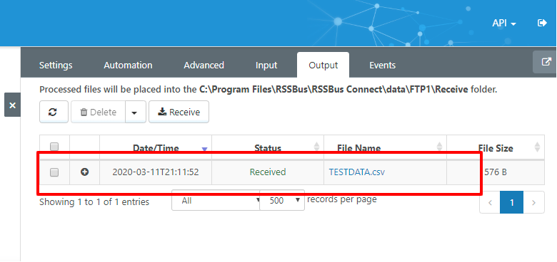This screenshot has height=262, width=557.
Task: Switch to the Automation tab
Action: (128, 65)
